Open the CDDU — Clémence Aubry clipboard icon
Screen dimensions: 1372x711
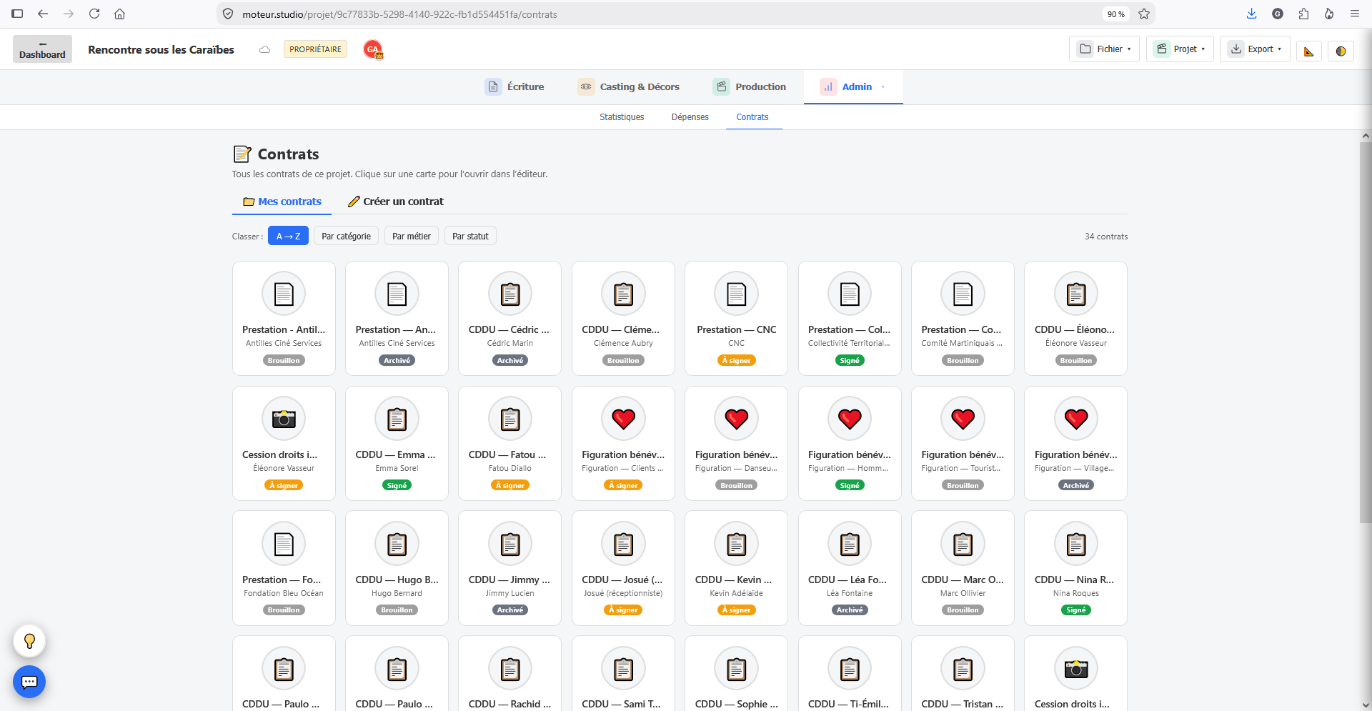pyautogui.click(x=623, y=294)
